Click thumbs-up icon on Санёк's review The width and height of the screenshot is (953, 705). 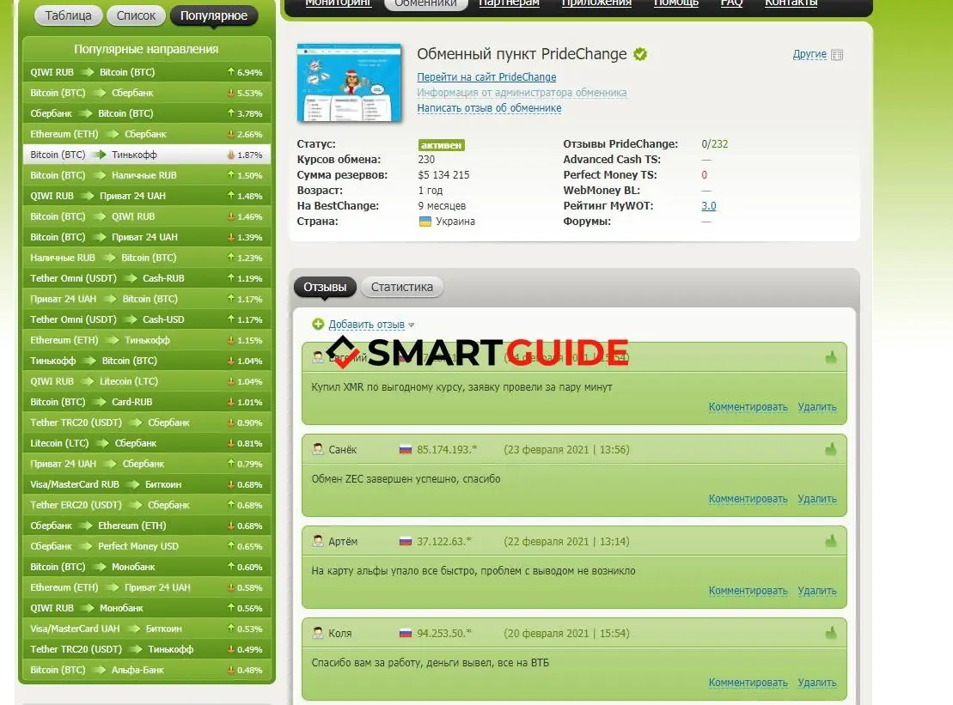(x=831, y=449)
